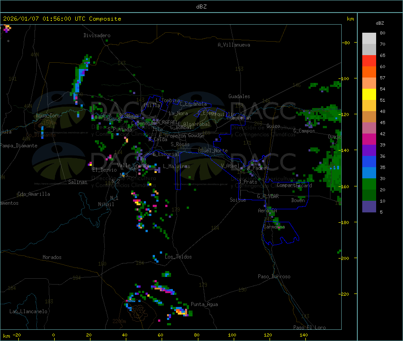The height and width of the screenshot is (341, 403).
Task: Click the Agua_Toro location label
Action: (48, 116)
